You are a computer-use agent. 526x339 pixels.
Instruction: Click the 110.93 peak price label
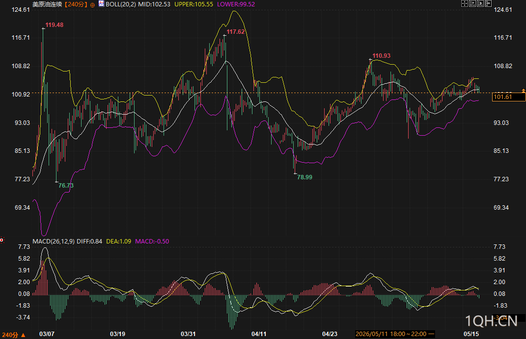click(382, 55)
